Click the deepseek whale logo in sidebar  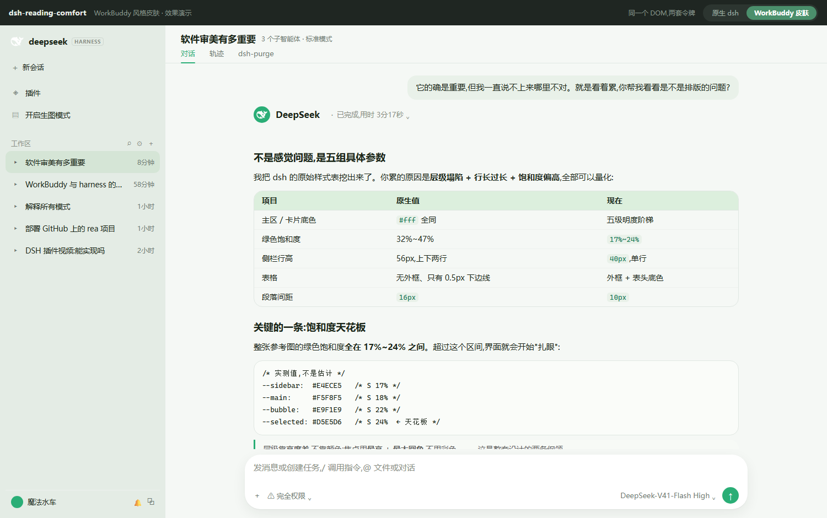[x=17, y=41]
